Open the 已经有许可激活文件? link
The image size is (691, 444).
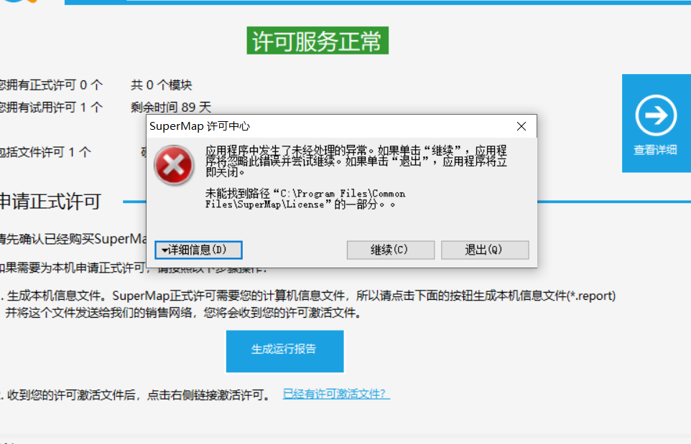pos(336,394)
